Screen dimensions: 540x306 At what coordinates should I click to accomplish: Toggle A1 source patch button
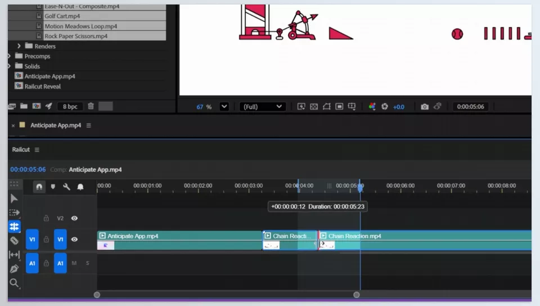[32, 263]
